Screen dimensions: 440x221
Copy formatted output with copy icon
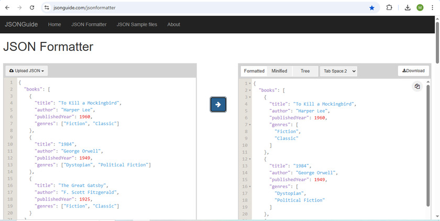coord(417,86)
